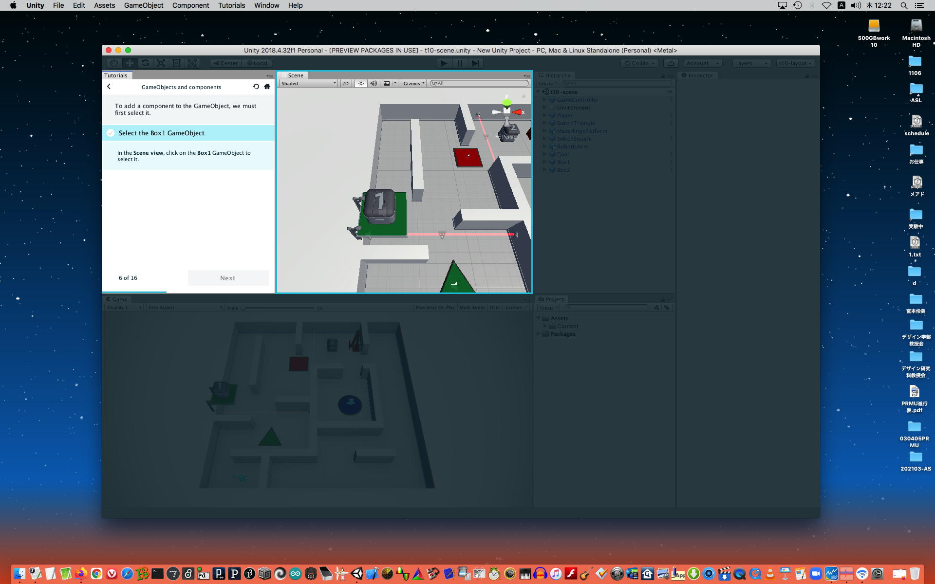
Task: Go back with the tutorial back arrow
Action: (109, 87)
